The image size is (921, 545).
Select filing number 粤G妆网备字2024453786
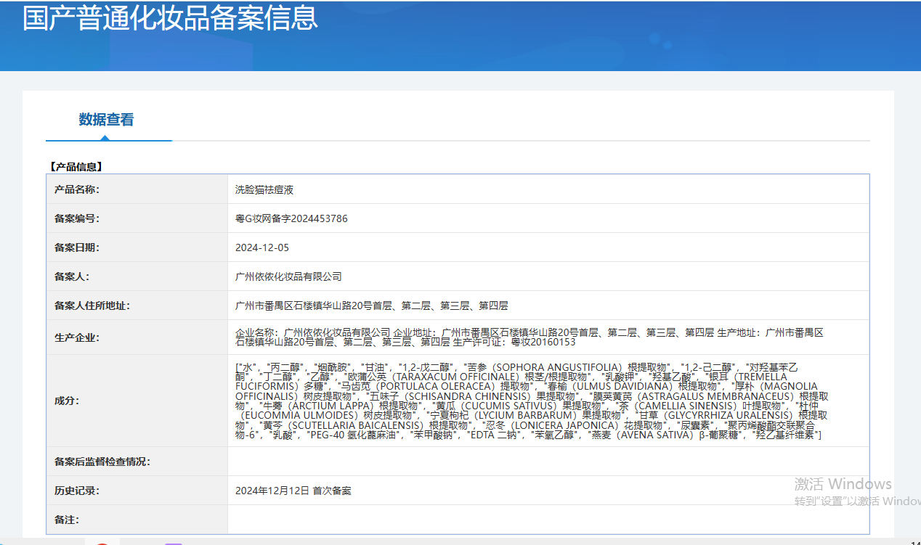pyautogui.click(x=291, y=218)
